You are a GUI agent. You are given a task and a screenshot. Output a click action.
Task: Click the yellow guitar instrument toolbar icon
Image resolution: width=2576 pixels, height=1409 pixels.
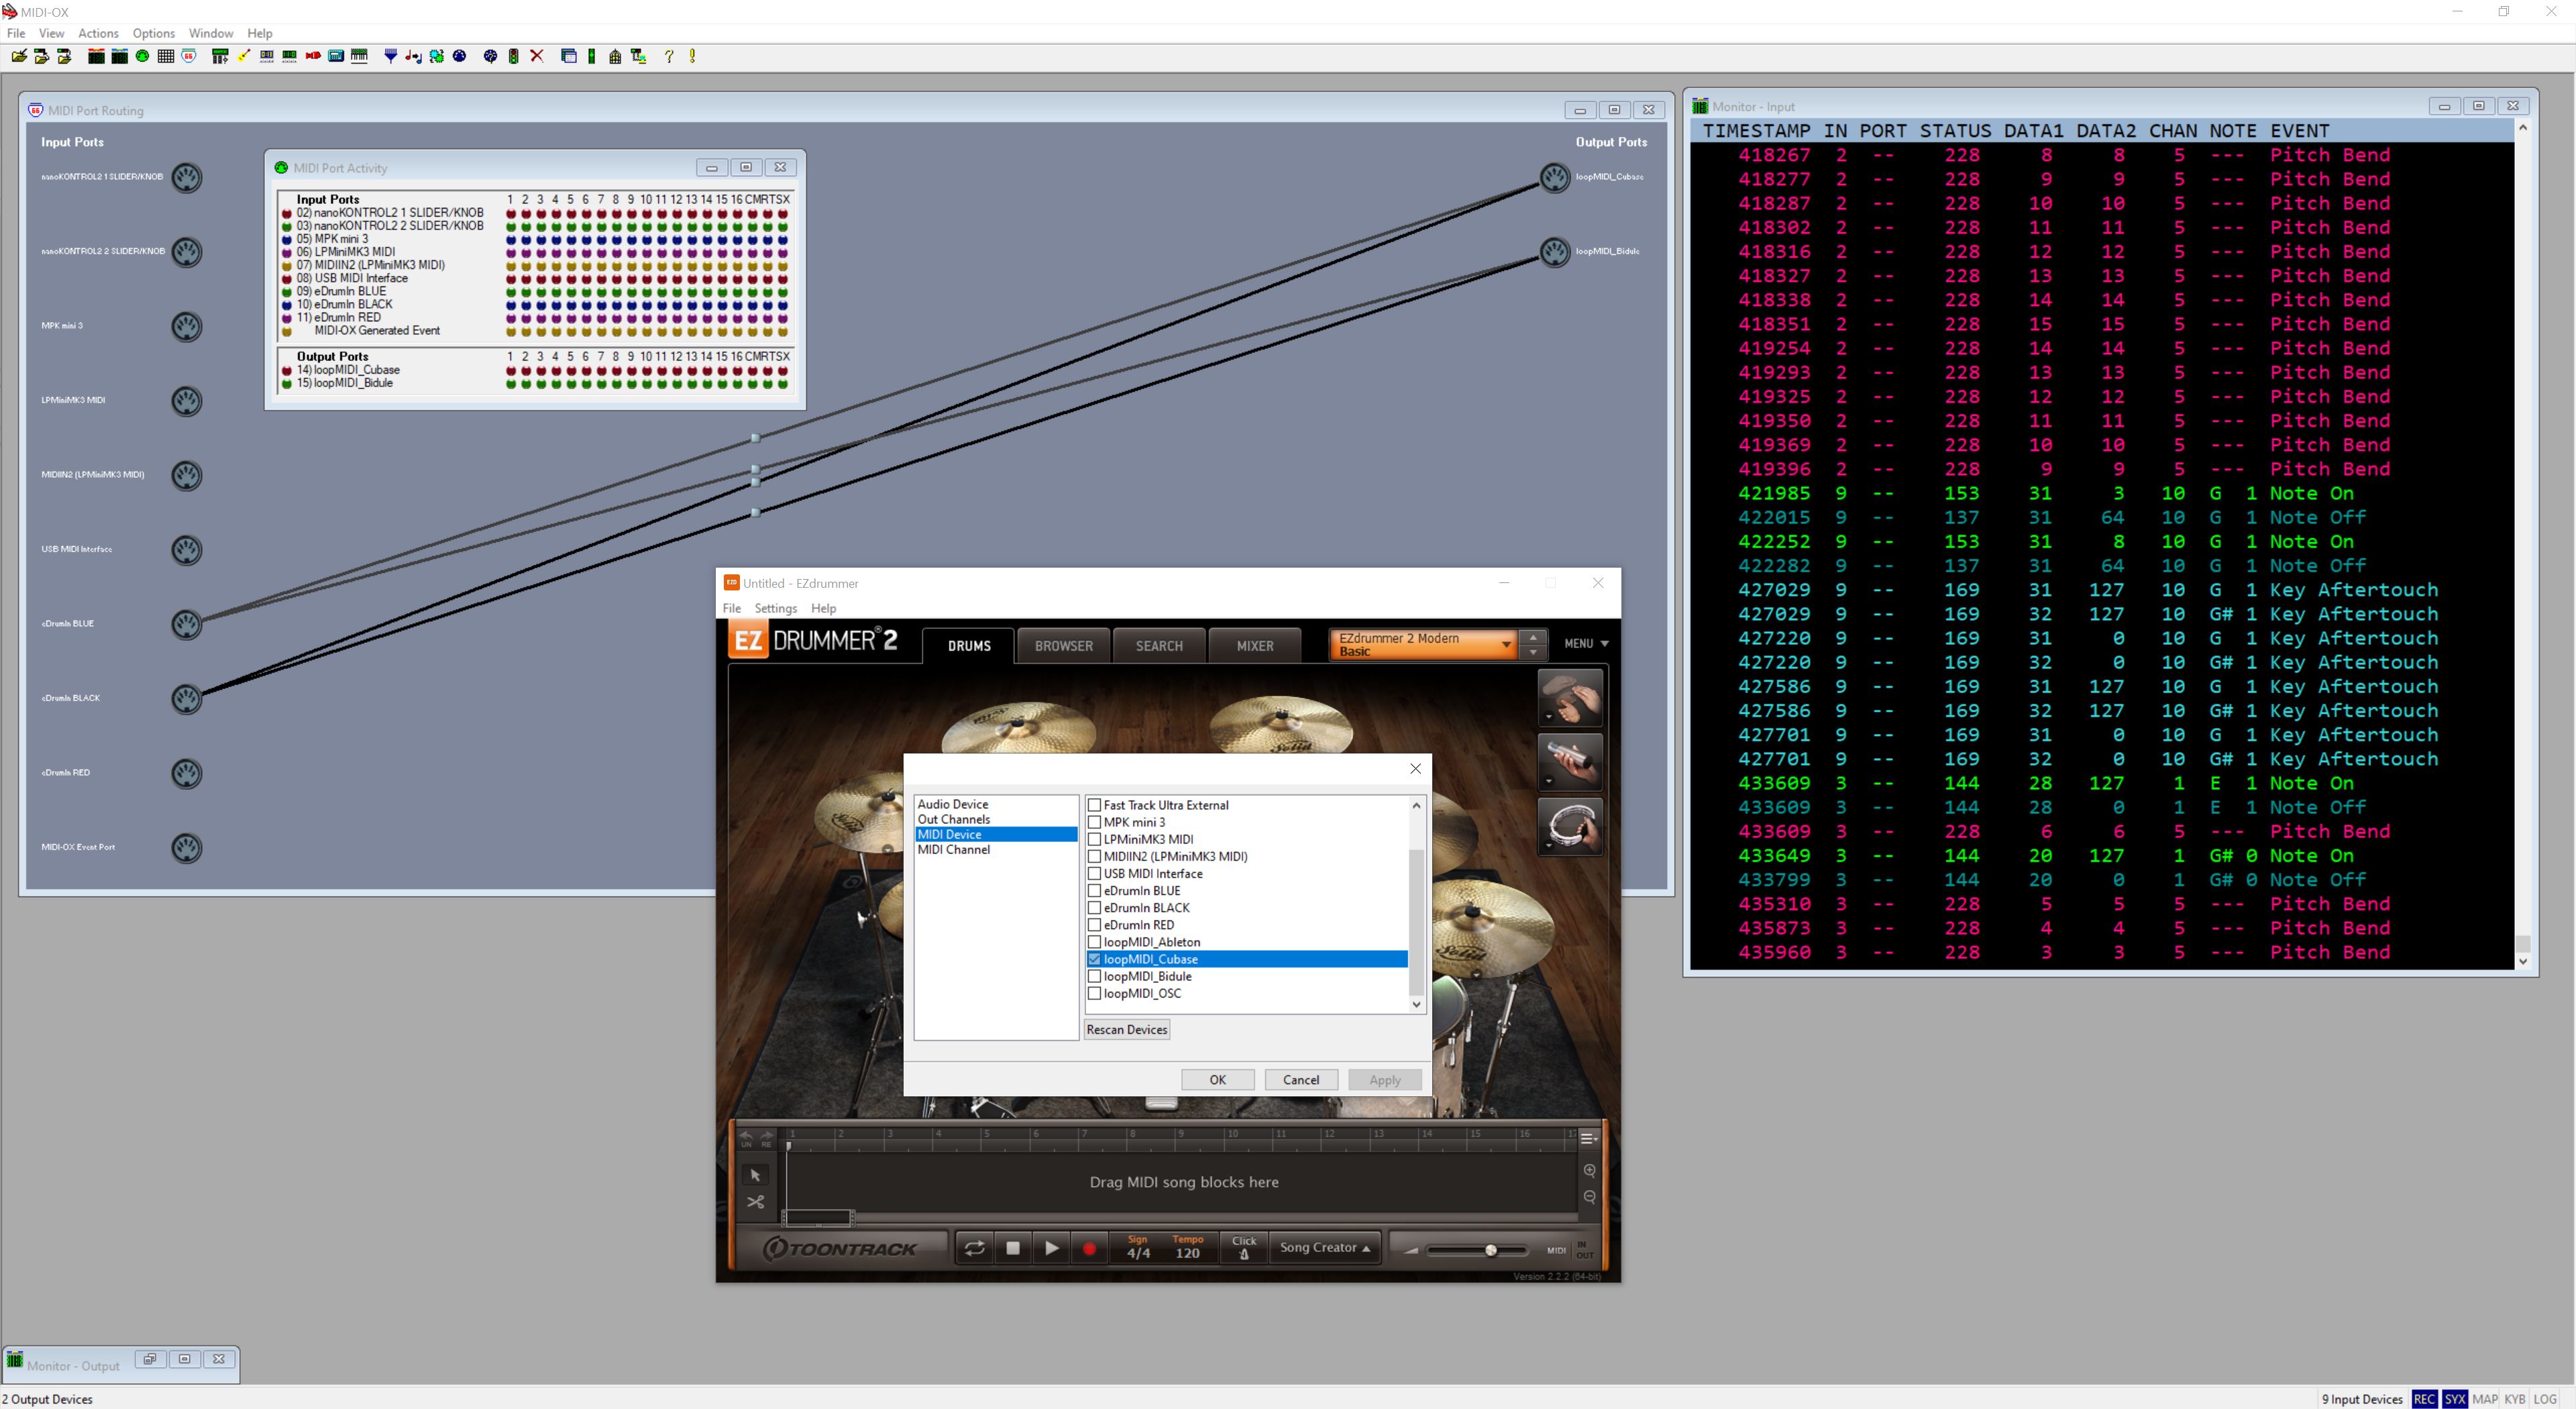coord(244,56)
